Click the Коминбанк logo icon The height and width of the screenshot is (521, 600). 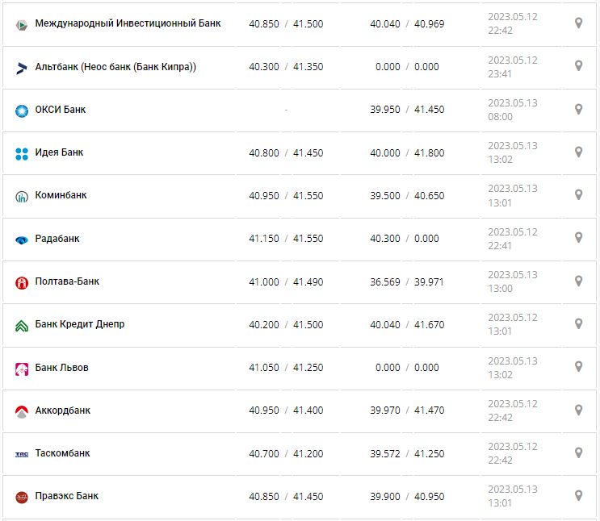coord(22,196)
